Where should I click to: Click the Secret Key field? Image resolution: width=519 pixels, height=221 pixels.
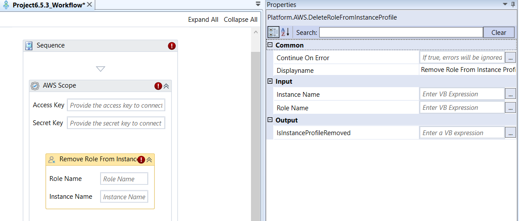[x=116, y=123]
